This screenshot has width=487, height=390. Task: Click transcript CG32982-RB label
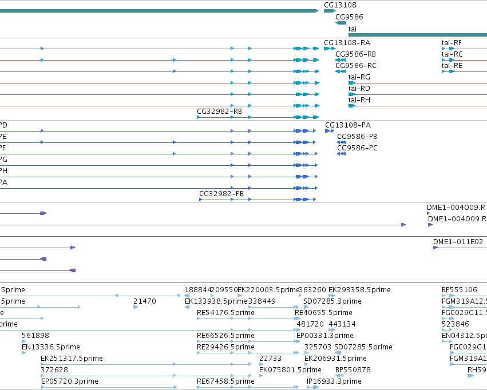pyautogui.click(x=219, y=111)
